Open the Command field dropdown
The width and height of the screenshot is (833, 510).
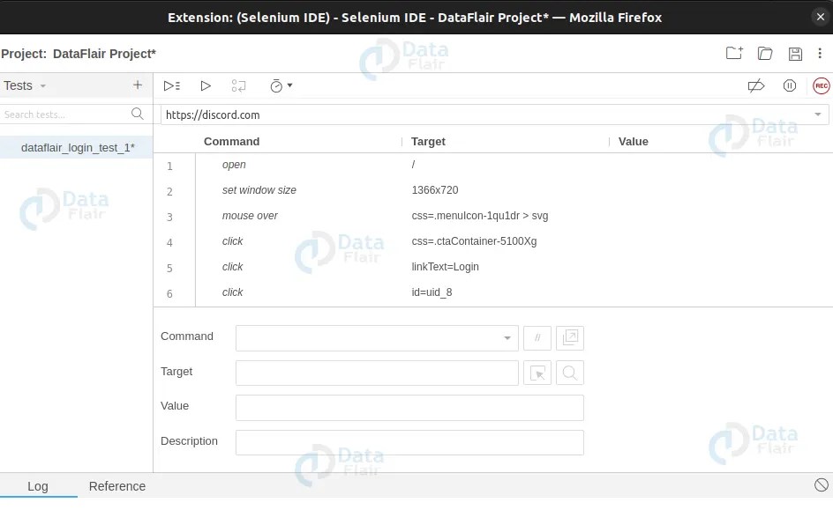click(x=507, y=337)
